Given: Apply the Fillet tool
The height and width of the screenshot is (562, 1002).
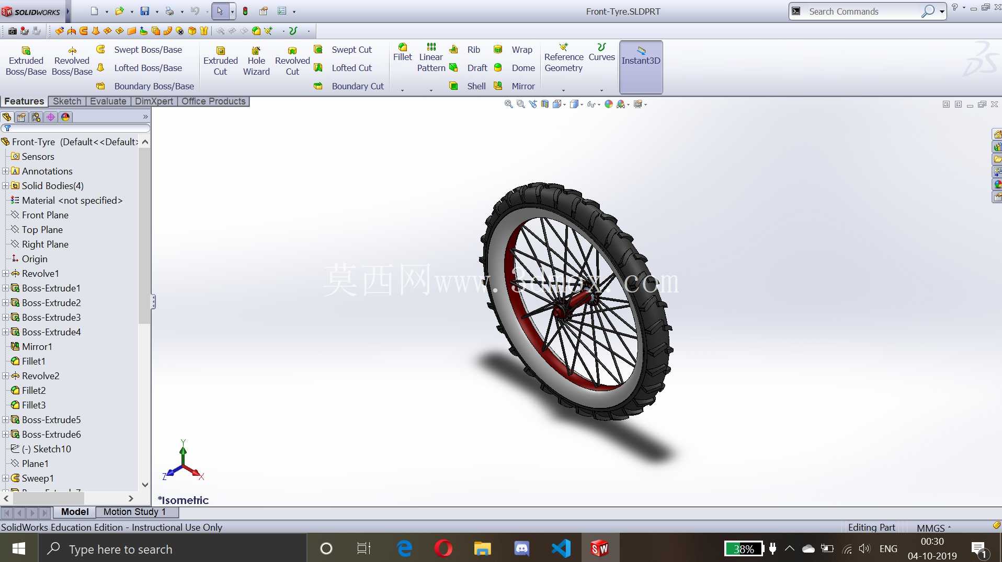Looking at the screenshot, I should click(x=402, y=52).
